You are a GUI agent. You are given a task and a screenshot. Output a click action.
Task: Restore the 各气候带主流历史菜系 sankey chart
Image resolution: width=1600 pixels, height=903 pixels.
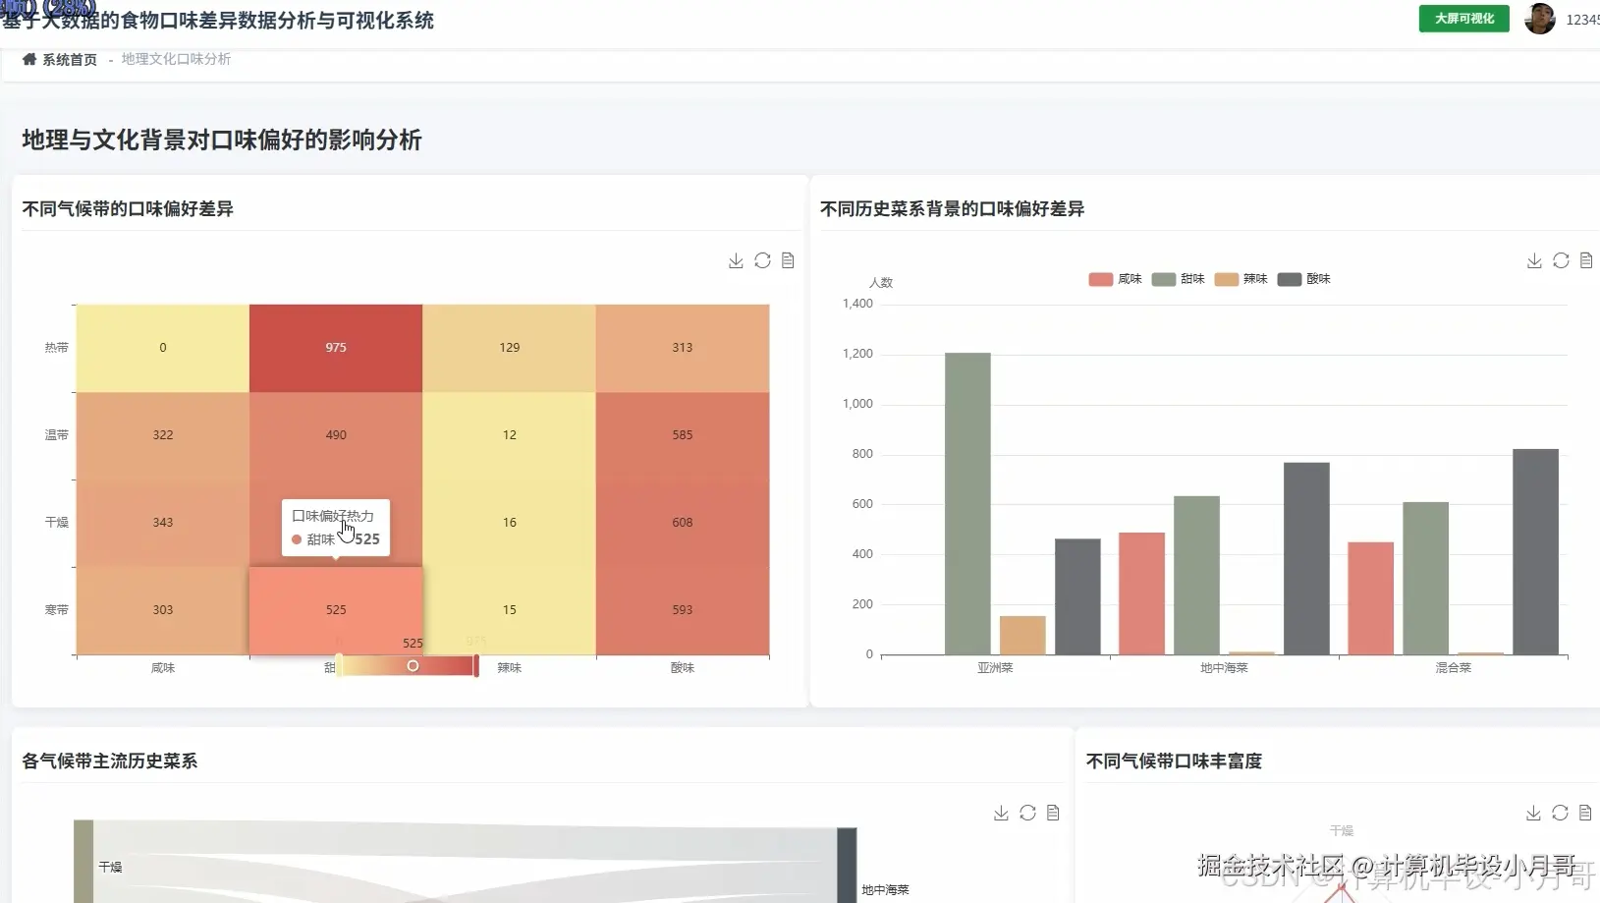click(x=1027, y=813)
